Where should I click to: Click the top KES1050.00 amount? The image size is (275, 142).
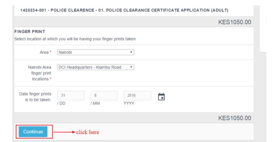(x=235, y=22)
